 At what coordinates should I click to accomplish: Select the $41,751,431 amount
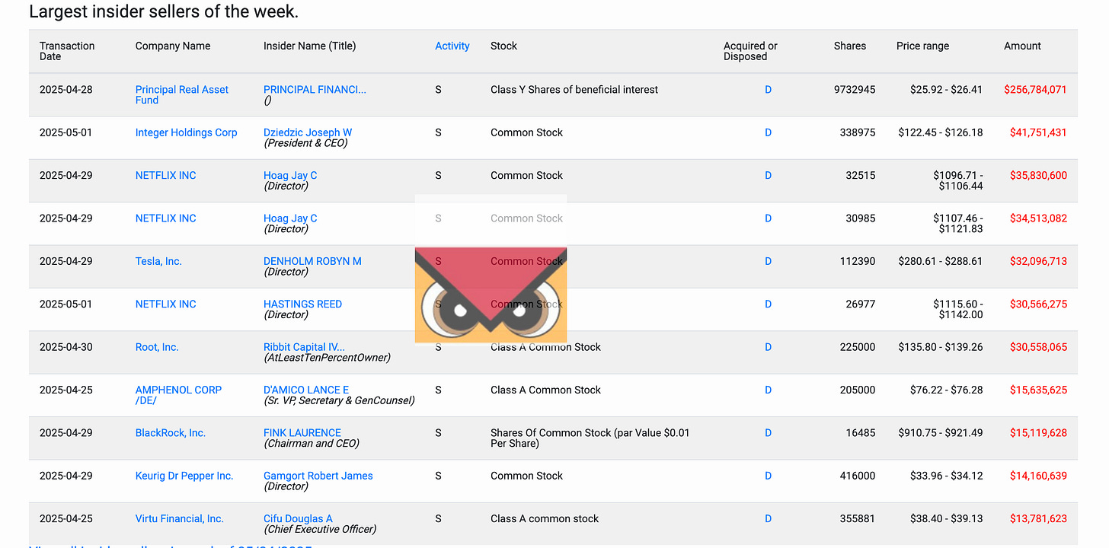click(x=1038, y=132)
